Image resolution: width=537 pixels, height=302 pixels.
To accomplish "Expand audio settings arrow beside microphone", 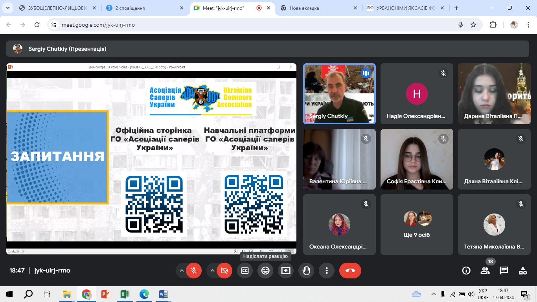I will [x=182, y=271].
